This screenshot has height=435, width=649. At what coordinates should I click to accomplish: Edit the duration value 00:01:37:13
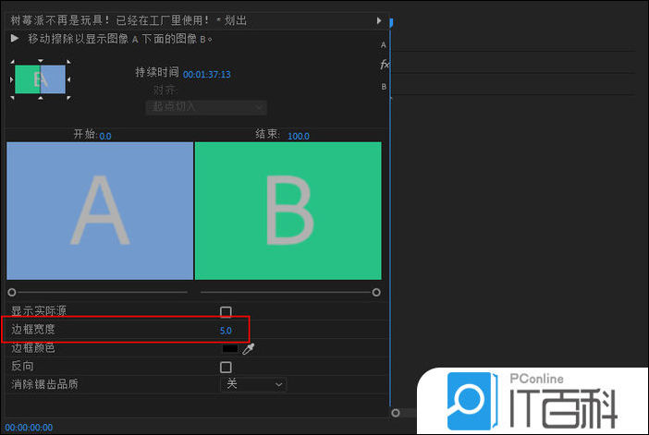(206, 75)
